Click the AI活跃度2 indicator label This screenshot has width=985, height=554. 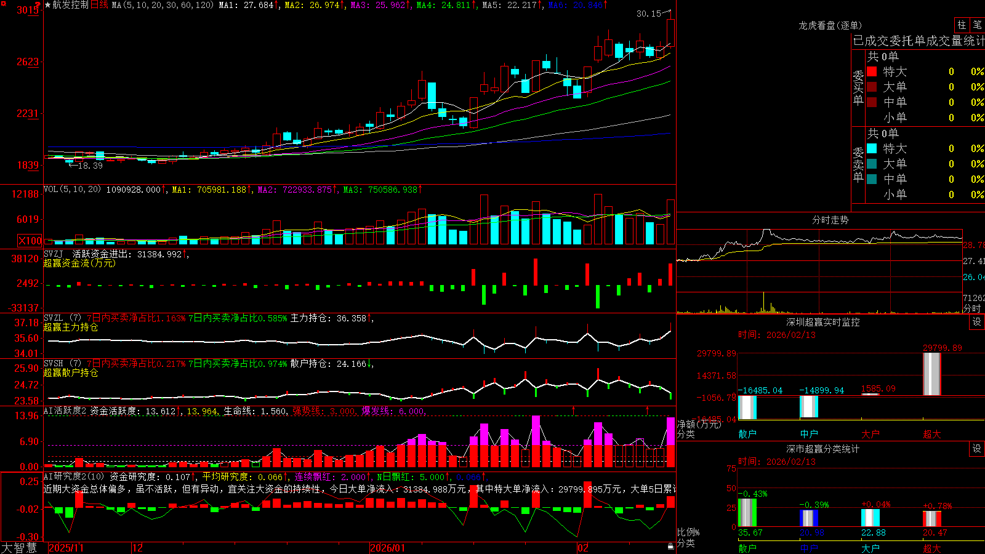(65, 411)
